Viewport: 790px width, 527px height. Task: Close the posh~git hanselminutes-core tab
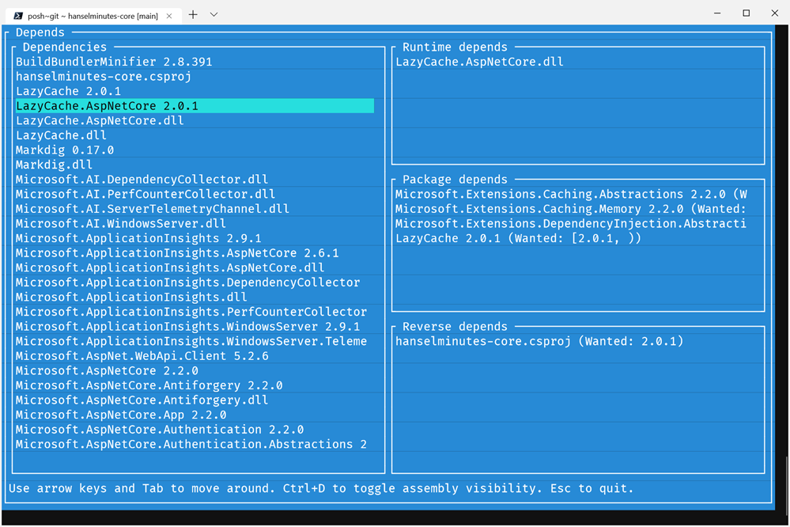tap(169, 16)
